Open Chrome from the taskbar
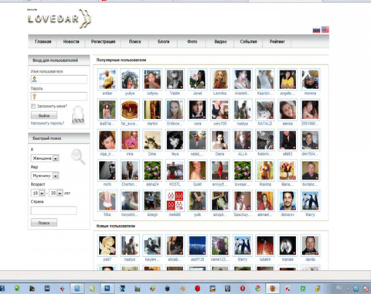 point(257,288)
